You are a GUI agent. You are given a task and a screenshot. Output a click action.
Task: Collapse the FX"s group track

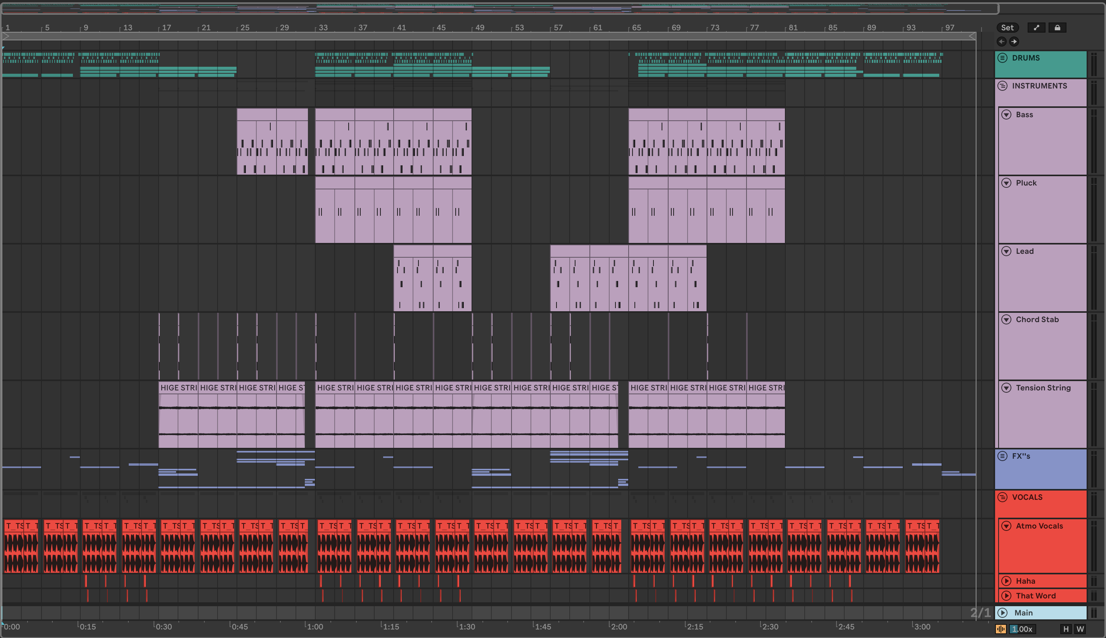1003,456
